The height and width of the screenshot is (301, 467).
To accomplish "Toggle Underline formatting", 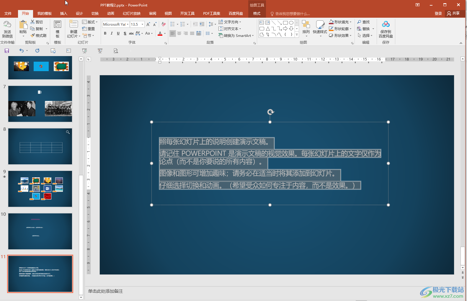I will [x=118, y=33].
